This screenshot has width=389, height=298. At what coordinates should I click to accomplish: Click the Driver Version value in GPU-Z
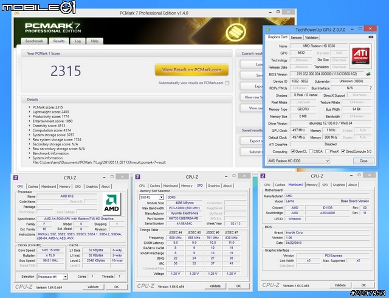click(x=331, y=123)
